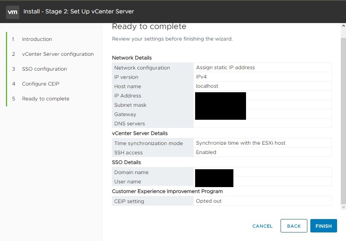Viewport: 346px width, 241px height.
Task: Open step 4 Configure CEIP
Action: [41, 84]
